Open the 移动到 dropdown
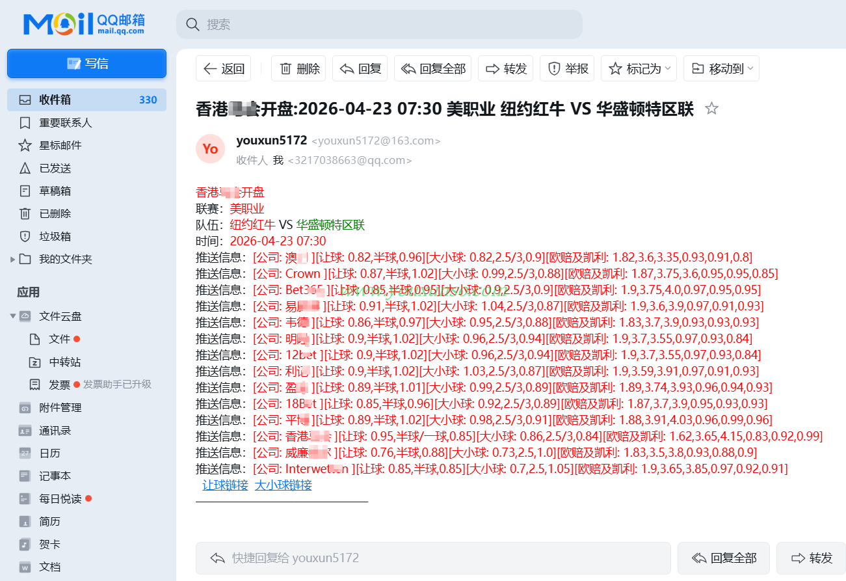The height and width of the screenshot is (581, 846). 721,68
